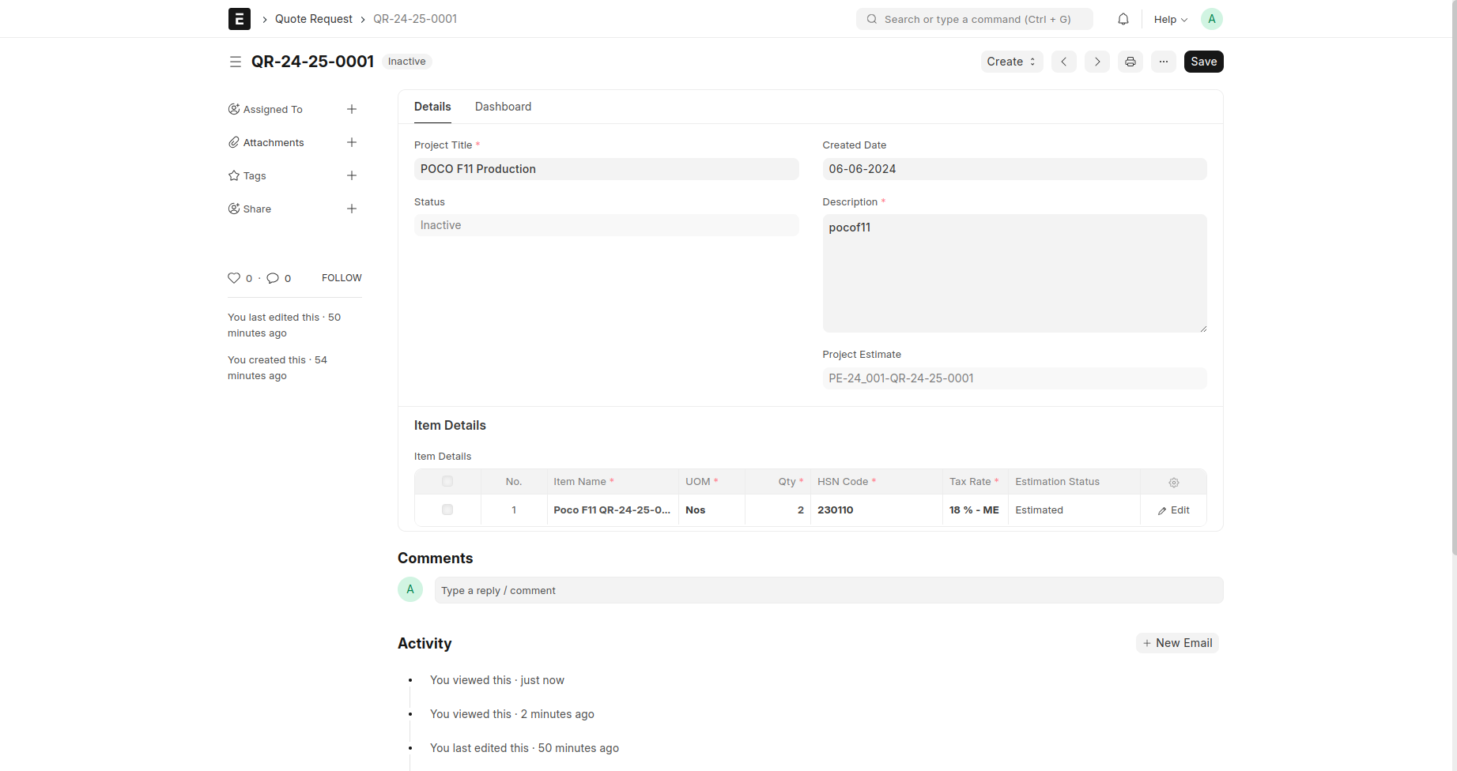Click the notification bell icon
Screen dimensions: 1457x771
tap(1123, 19)
